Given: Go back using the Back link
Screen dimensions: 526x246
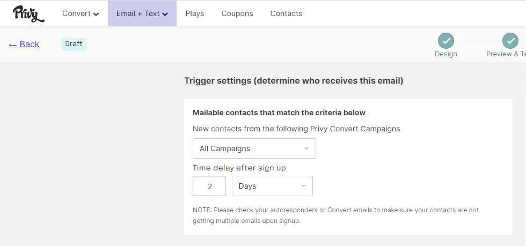Looking at the screenshot, I should click(x=24, y=44).
